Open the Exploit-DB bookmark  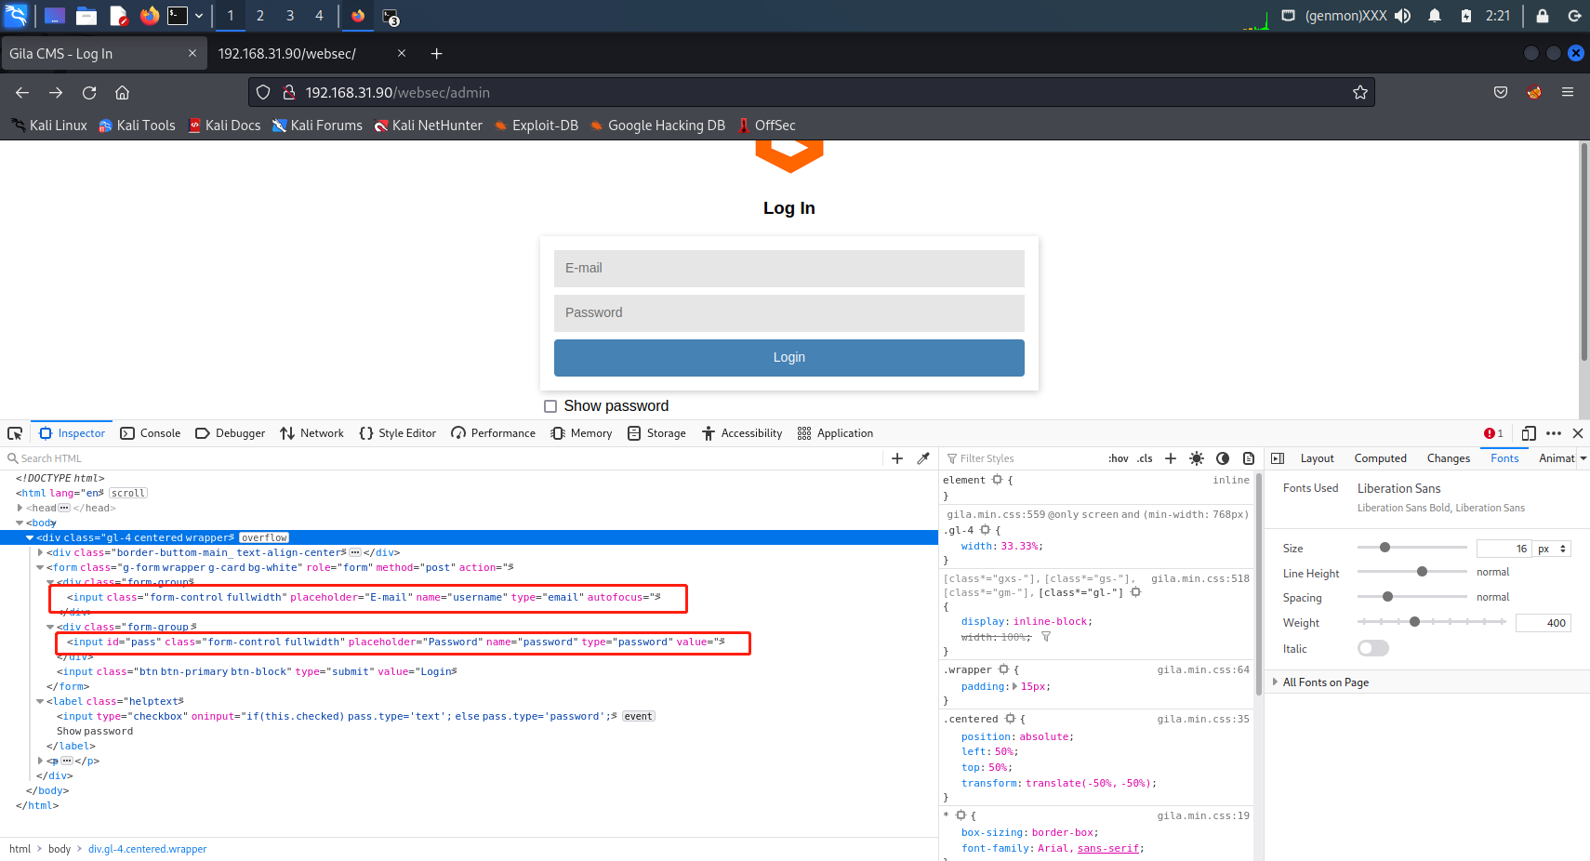pos(537,126)
